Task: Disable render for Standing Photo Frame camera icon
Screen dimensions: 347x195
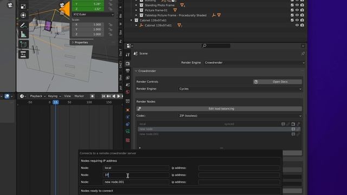Action: point(302,5)
